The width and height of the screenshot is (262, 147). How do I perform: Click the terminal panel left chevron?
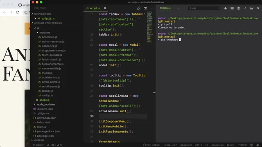245,8
